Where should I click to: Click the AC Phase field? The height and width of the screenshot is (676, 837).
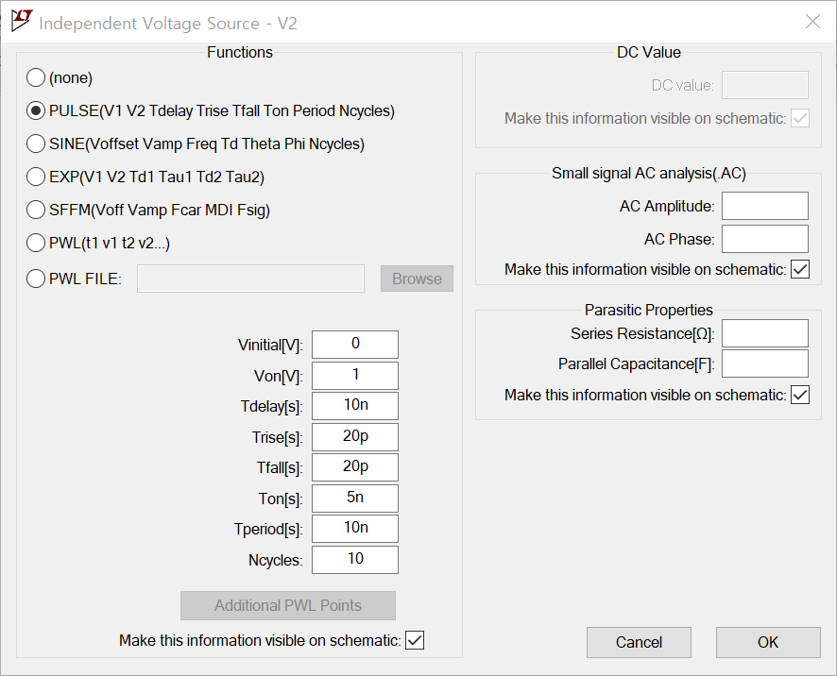tap(765, 239)
